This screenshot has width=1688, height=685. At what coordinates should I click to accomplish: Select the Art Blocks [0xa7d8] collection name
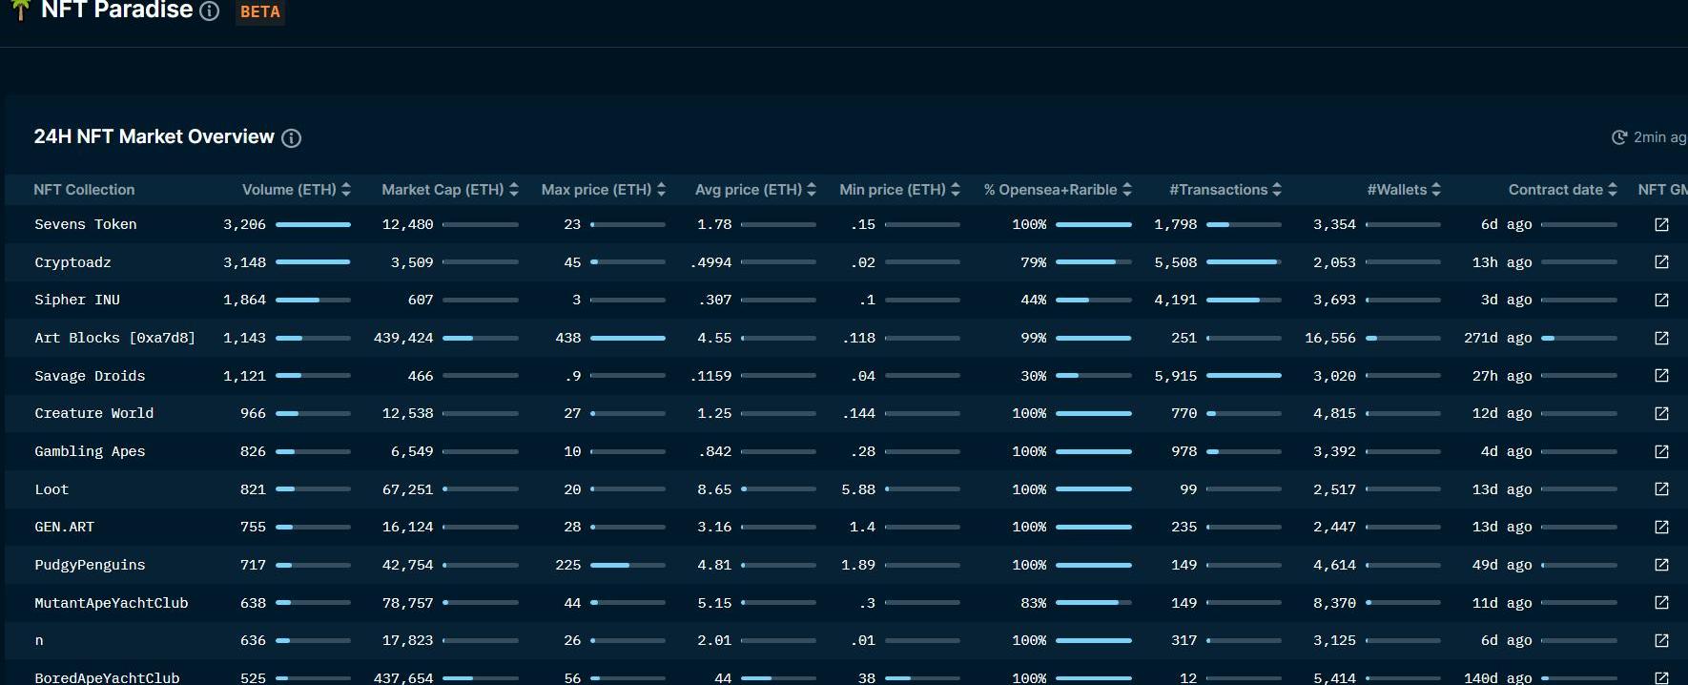(x=114, y=338)
